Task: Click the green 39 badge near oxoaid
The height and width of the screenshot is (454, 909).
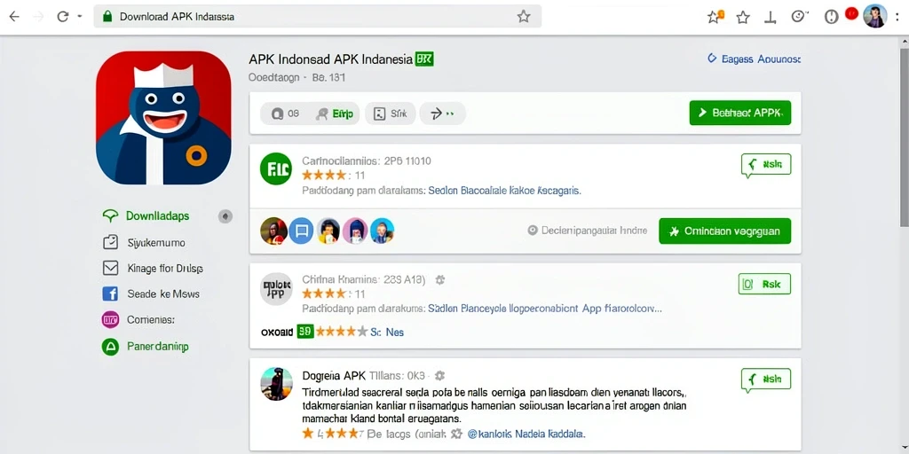Action: [x=305, y=332]
